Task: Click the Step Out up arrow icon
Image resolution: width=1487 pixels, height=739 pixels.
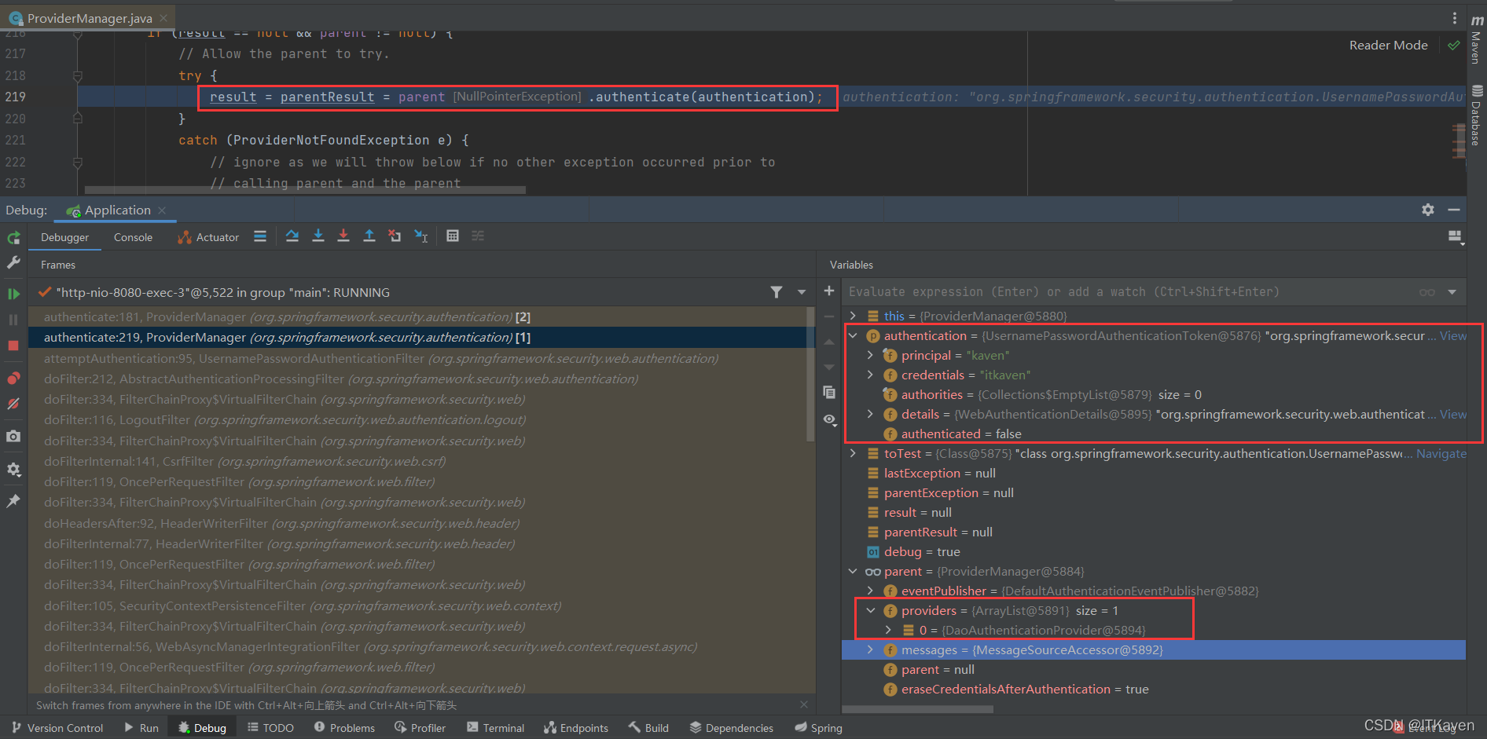Action: pyautogui.click(x=369, y=236)
